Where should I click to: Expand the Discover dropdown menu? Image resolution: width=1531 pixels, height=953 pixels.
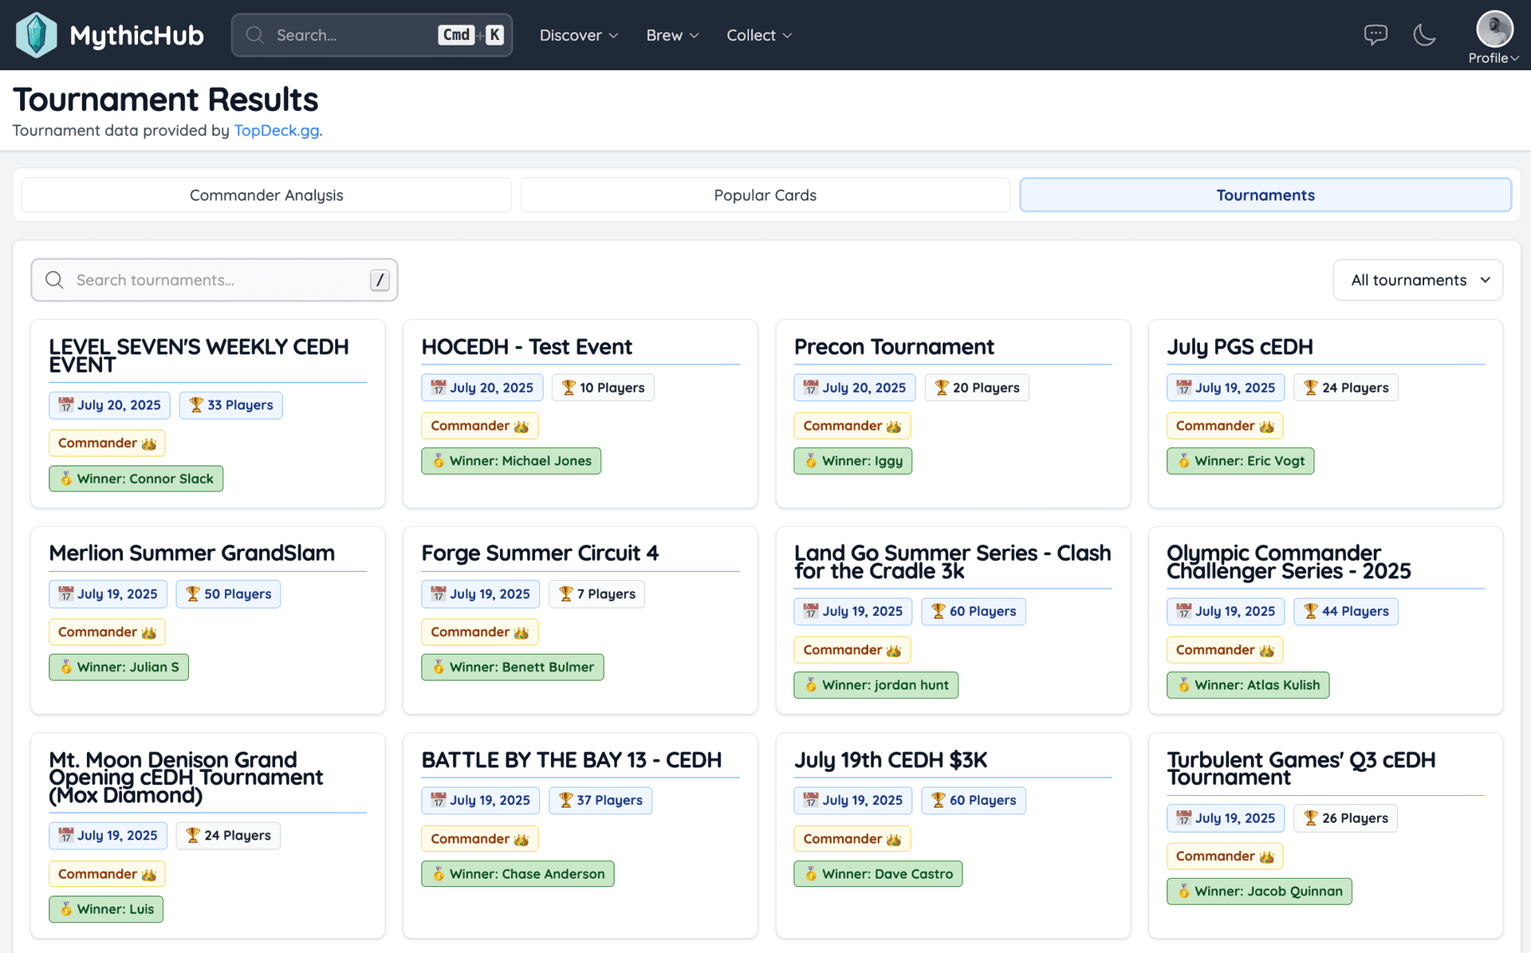tap(579, 35)
